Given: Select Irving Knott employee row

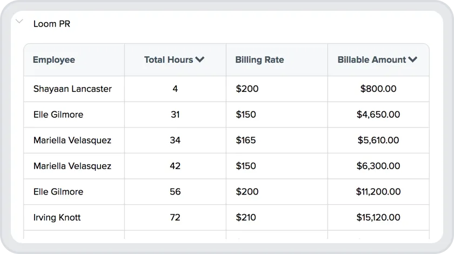Looking at the screenshot, I should [x=57, y=218].
